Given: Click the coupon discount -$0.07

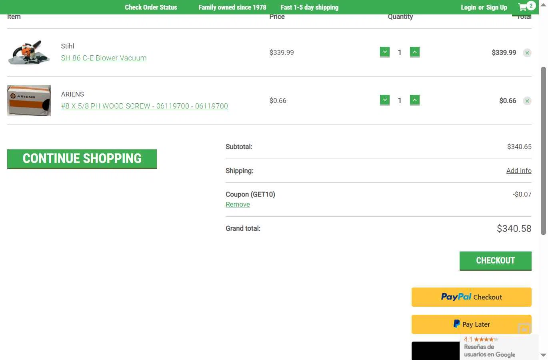Looking at the screenshot, I should pos(522,194).
